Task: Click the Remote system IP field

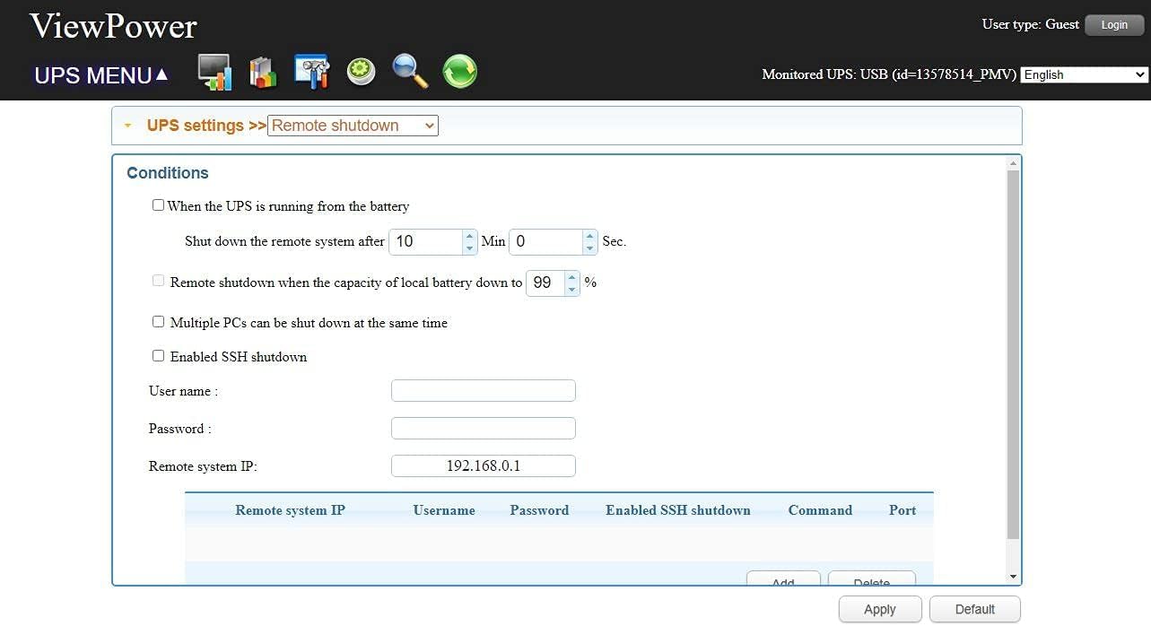Action: (x=484, y=465)
